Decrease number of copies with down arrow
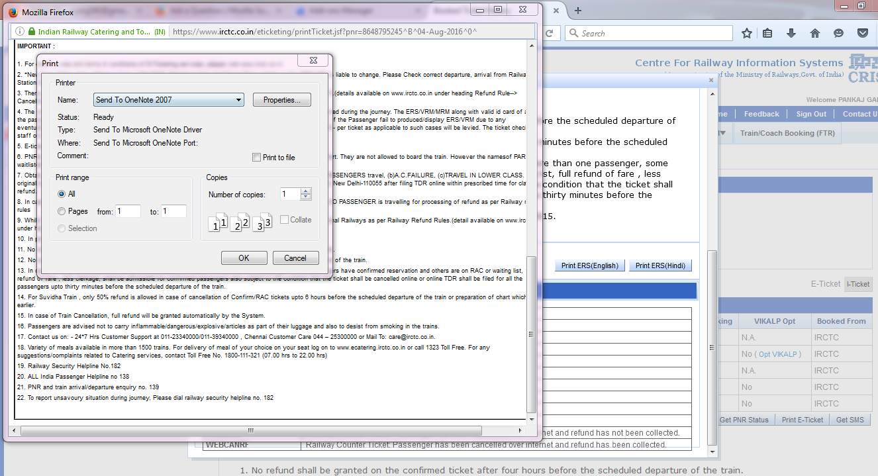This screenshot has height=476, width=878. point(305,197)
